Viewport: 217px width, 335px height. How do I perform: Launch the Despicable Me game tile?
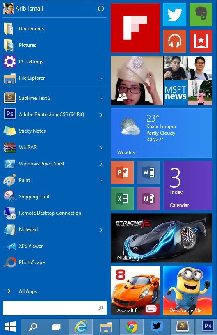coord(188,291)
